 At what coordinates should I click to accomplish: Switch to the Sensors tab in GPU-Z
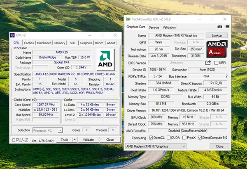point(154,27)
